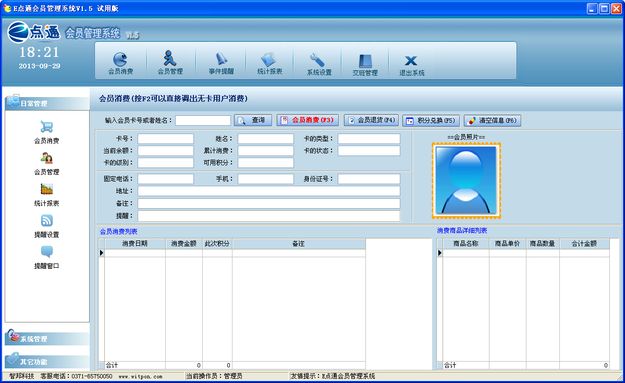Click 会员退货 (F4) button

[x=371, y=120]
